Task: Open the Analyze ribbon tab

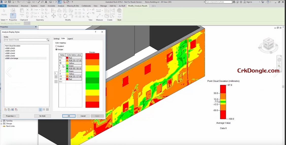Action: [61, 6]
